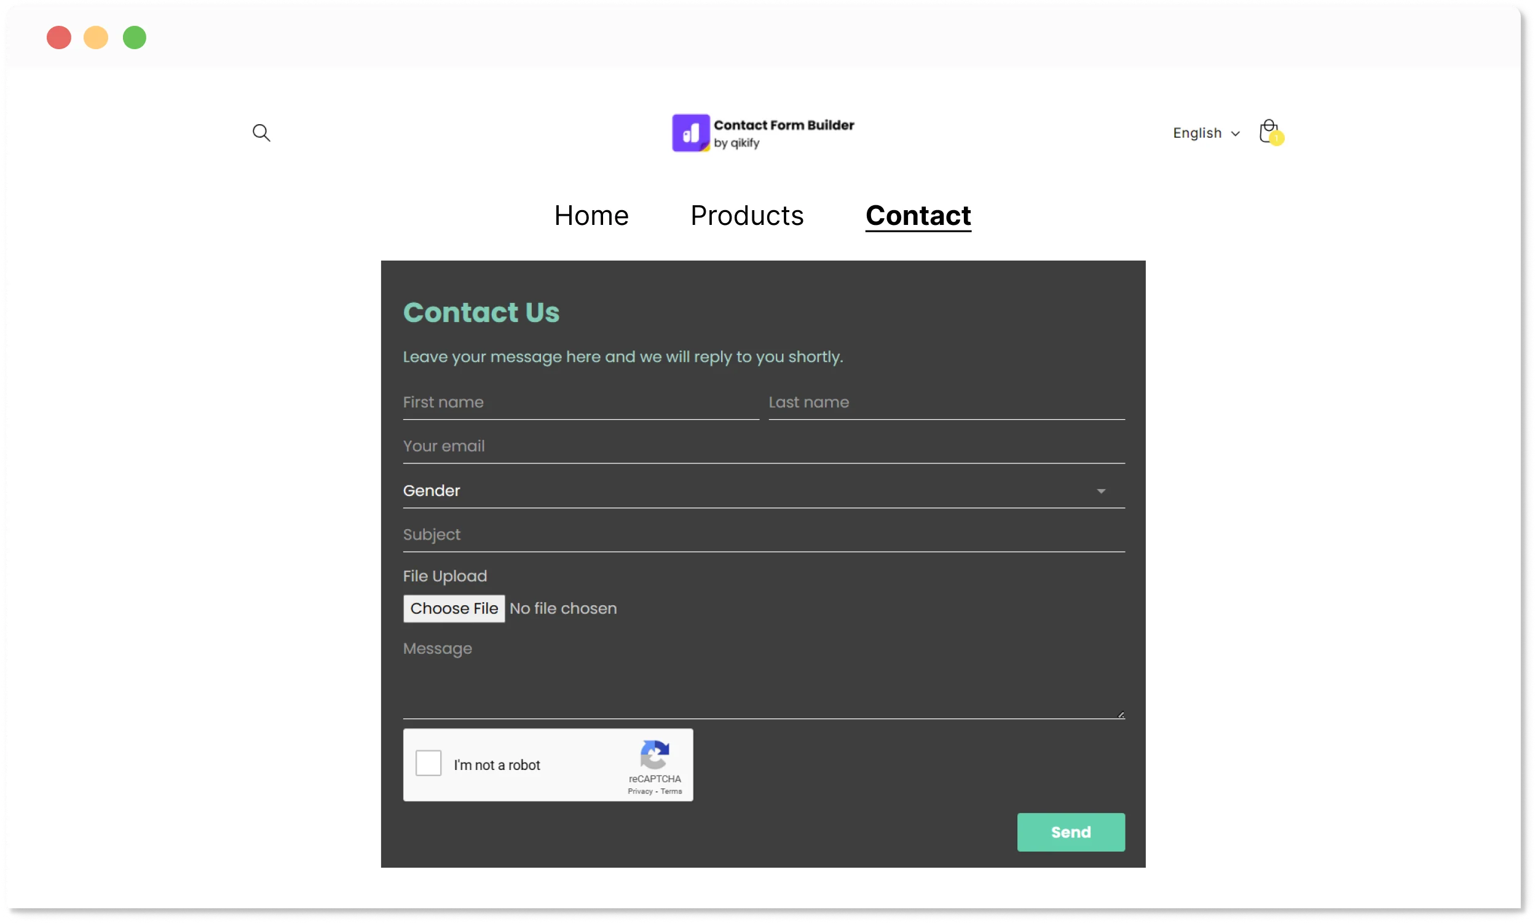1535x923 pixels.
Task: Click the search magnifier icon
Action: pyautogui.click(x=261, y=133)
